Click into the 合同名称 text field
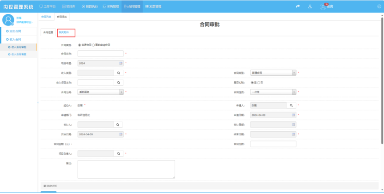384x194 pixels. pyautogui.click(x=100, y=54)
